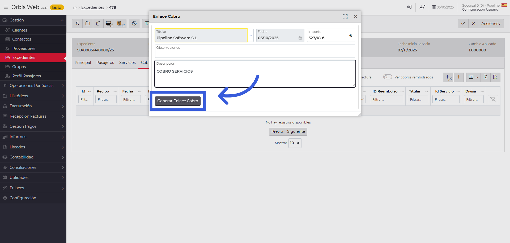510x243 pixels.
Task: Click the cancel circle toolbar icon
Action: (134, 24)
